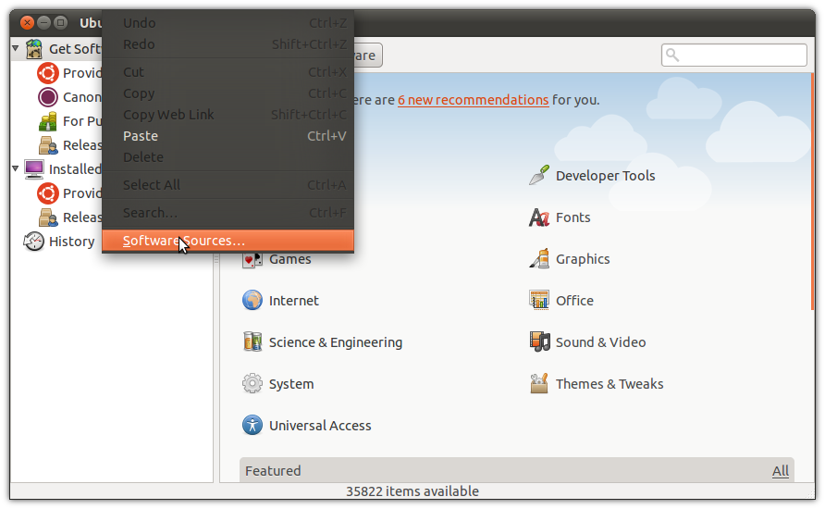
Task: Click the Installed Software monitor icon
Action: click(34, 169)
